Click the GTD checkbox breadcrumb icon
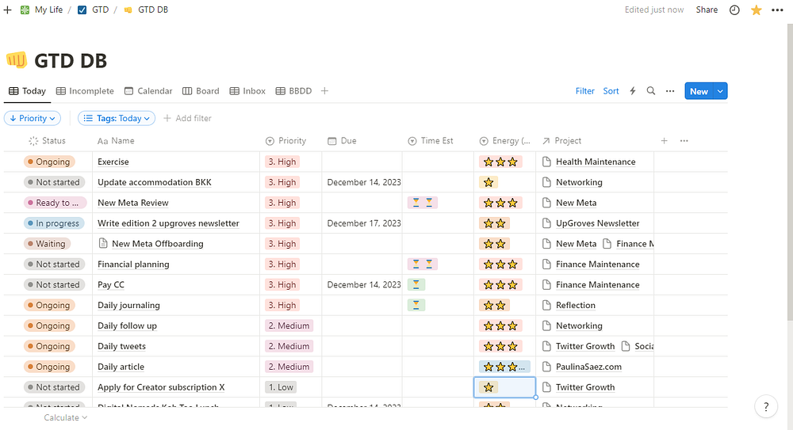The image size is (793, 430). 82,10
